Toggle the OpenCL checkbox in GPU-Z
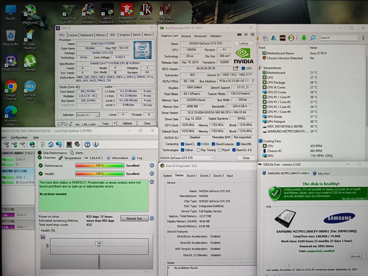Image resolution: width=368 pixels, height=276 pixels. 182,144
